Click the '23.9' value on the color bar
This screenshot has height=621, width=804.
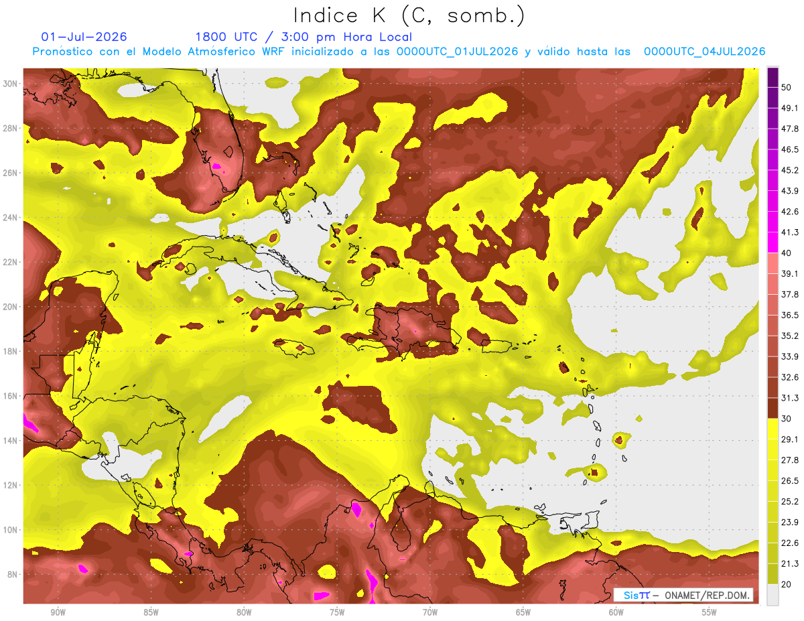[x=789, y=523]
